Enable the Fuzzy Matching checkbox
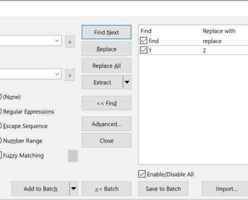Image resolution: width=248 pixels, height=200 pixels. pos(1,155)
